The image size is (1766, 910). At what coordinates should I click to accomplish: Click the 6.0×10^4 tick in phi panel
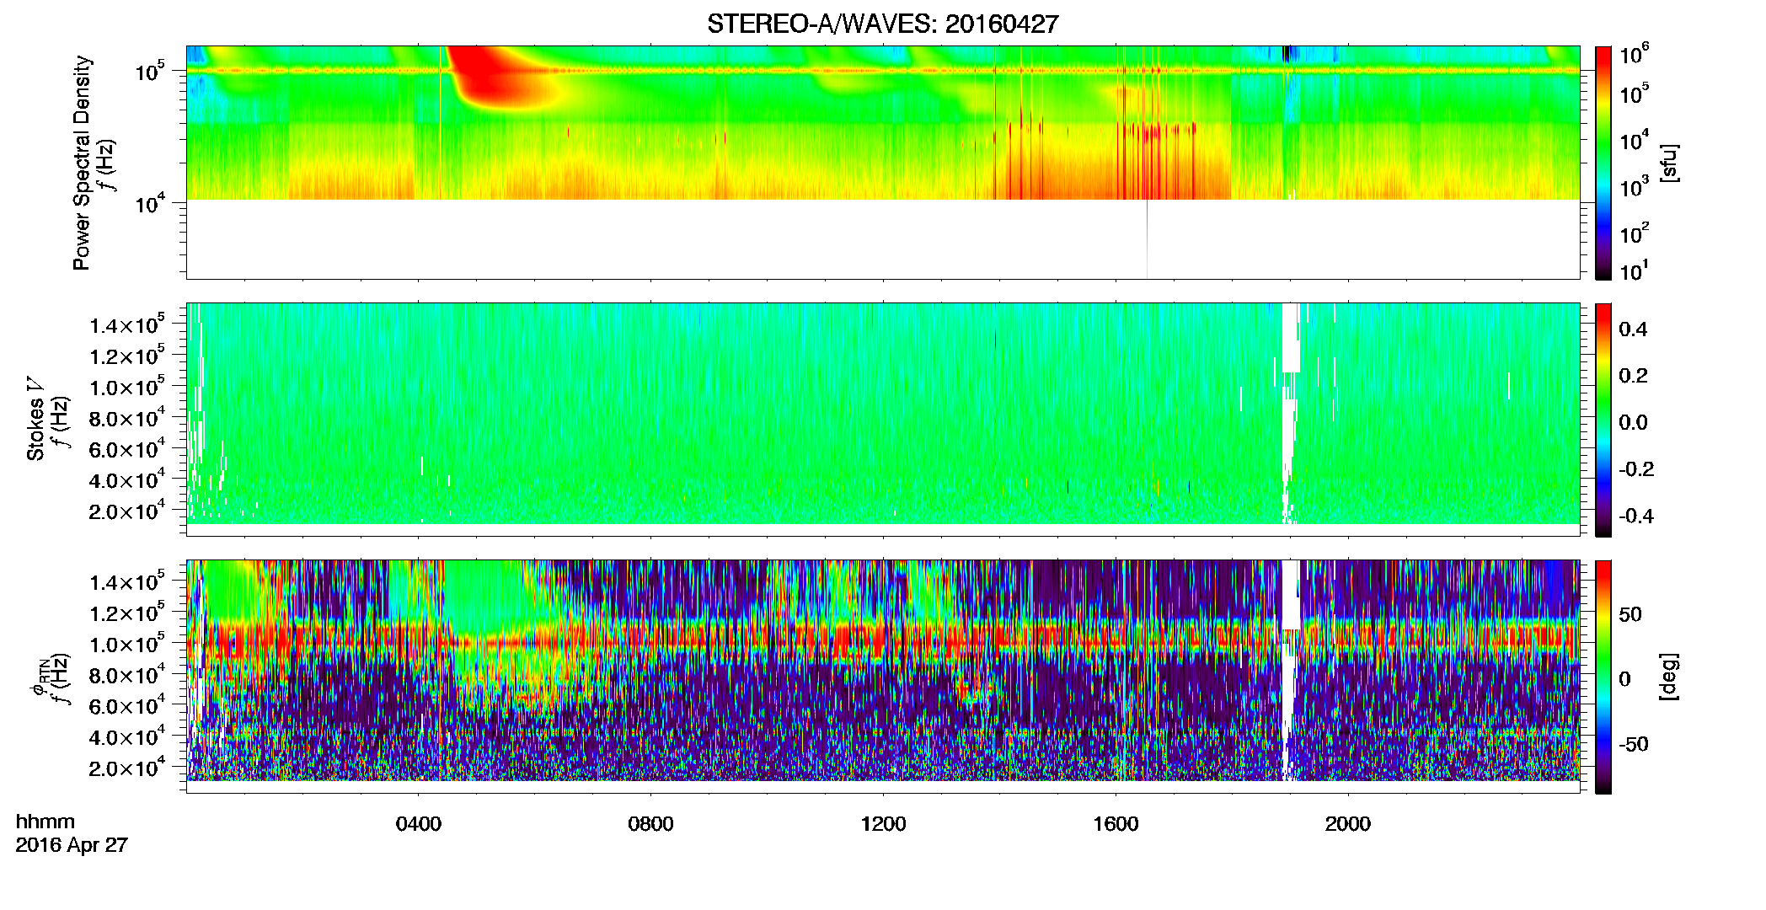point(126,705)
